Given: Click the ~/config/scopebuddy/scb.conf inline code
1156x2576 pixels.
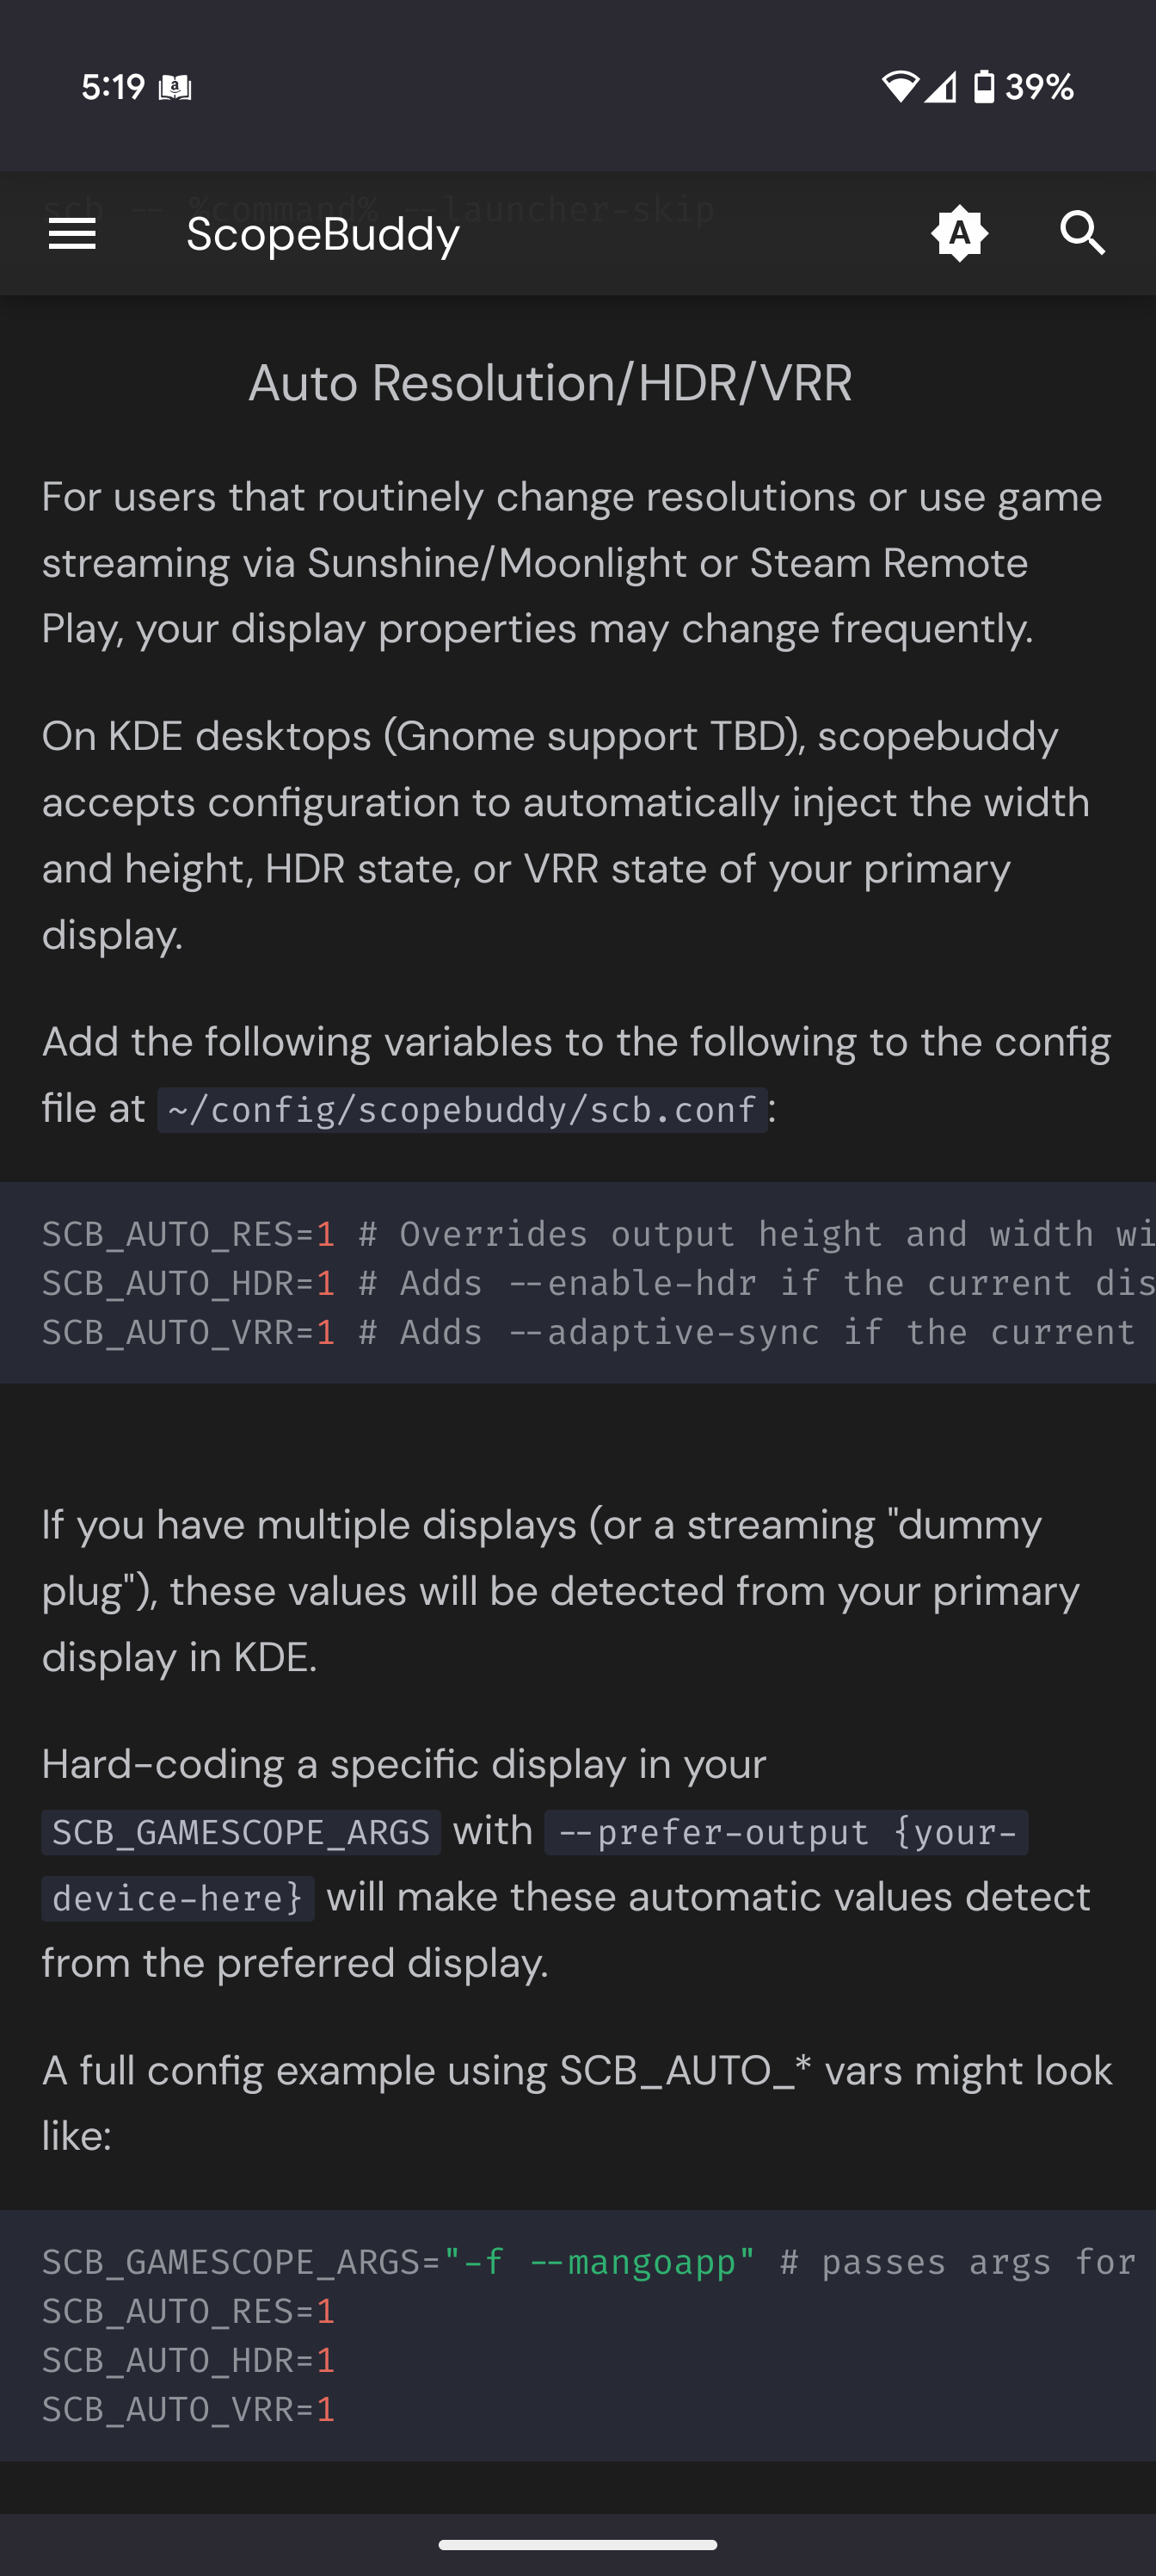Looking at the screenshot, I should (463, 1110).
